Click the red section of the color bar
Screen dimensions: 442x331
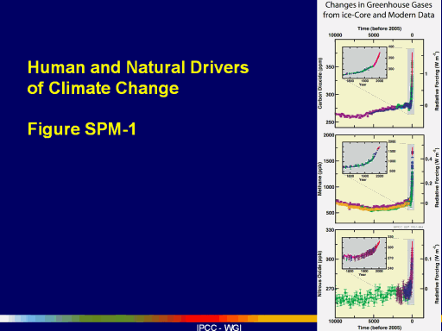tap(201, 318)
